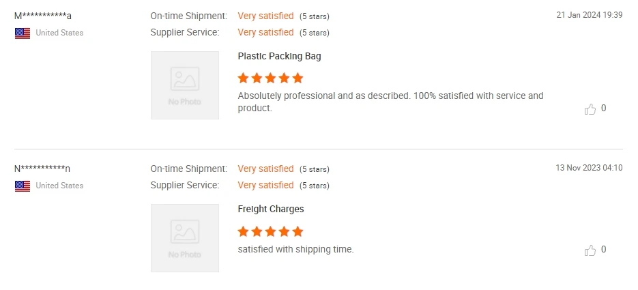This screenshot has height=290, width=638.
Task: Click US flag beside first reviewer
Action: pos(23,33)
